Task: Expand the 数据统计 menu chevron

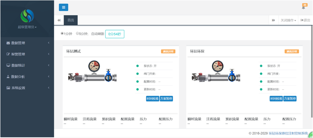Action: tap(48, 65)
